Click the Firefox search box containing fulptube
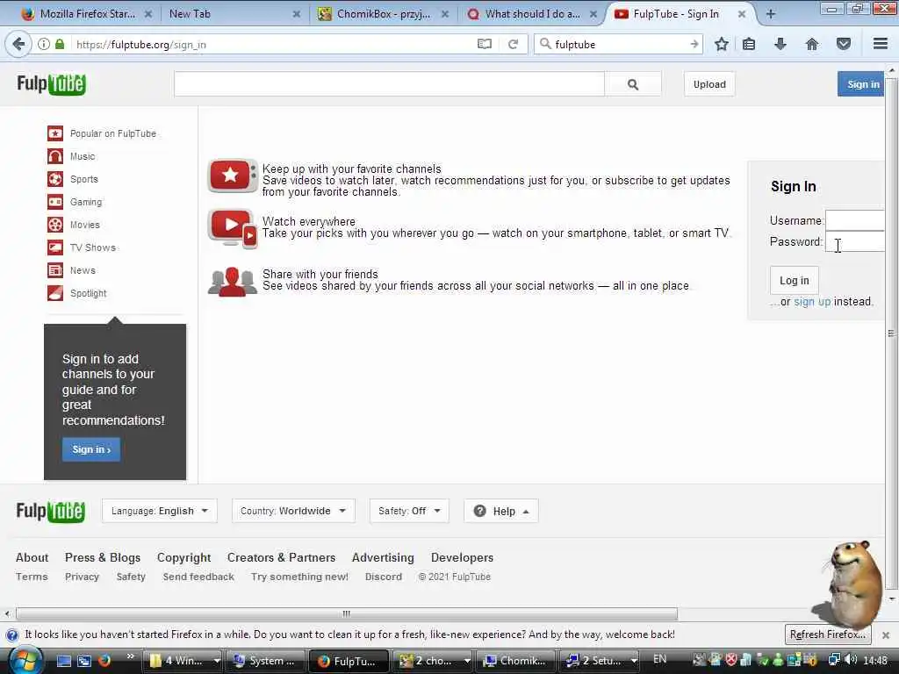 pos(618,44)
